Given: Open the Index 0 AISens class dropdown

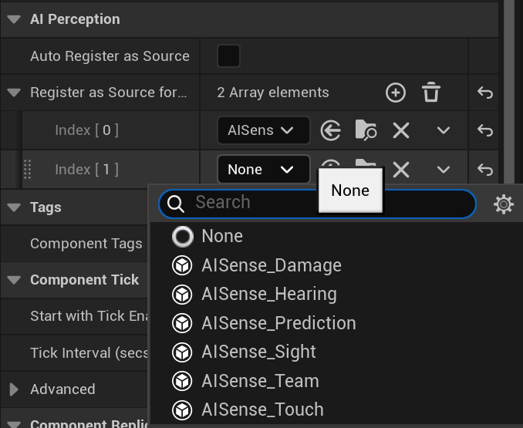Looking at the screenshot, I should coord(264,130).
